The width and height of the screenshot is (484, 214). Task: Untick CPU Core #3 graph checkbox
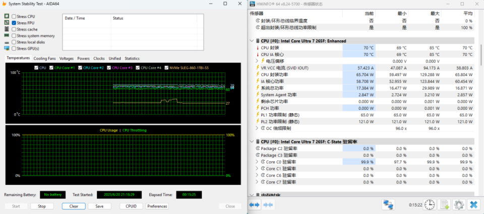[109, 67]
